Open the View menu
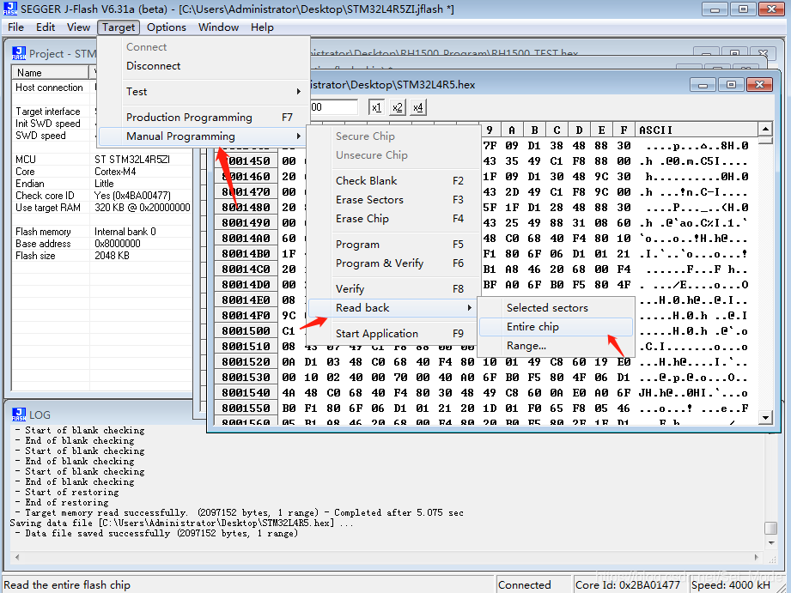This screenshot has height=593, width=791. coord(78,27)
